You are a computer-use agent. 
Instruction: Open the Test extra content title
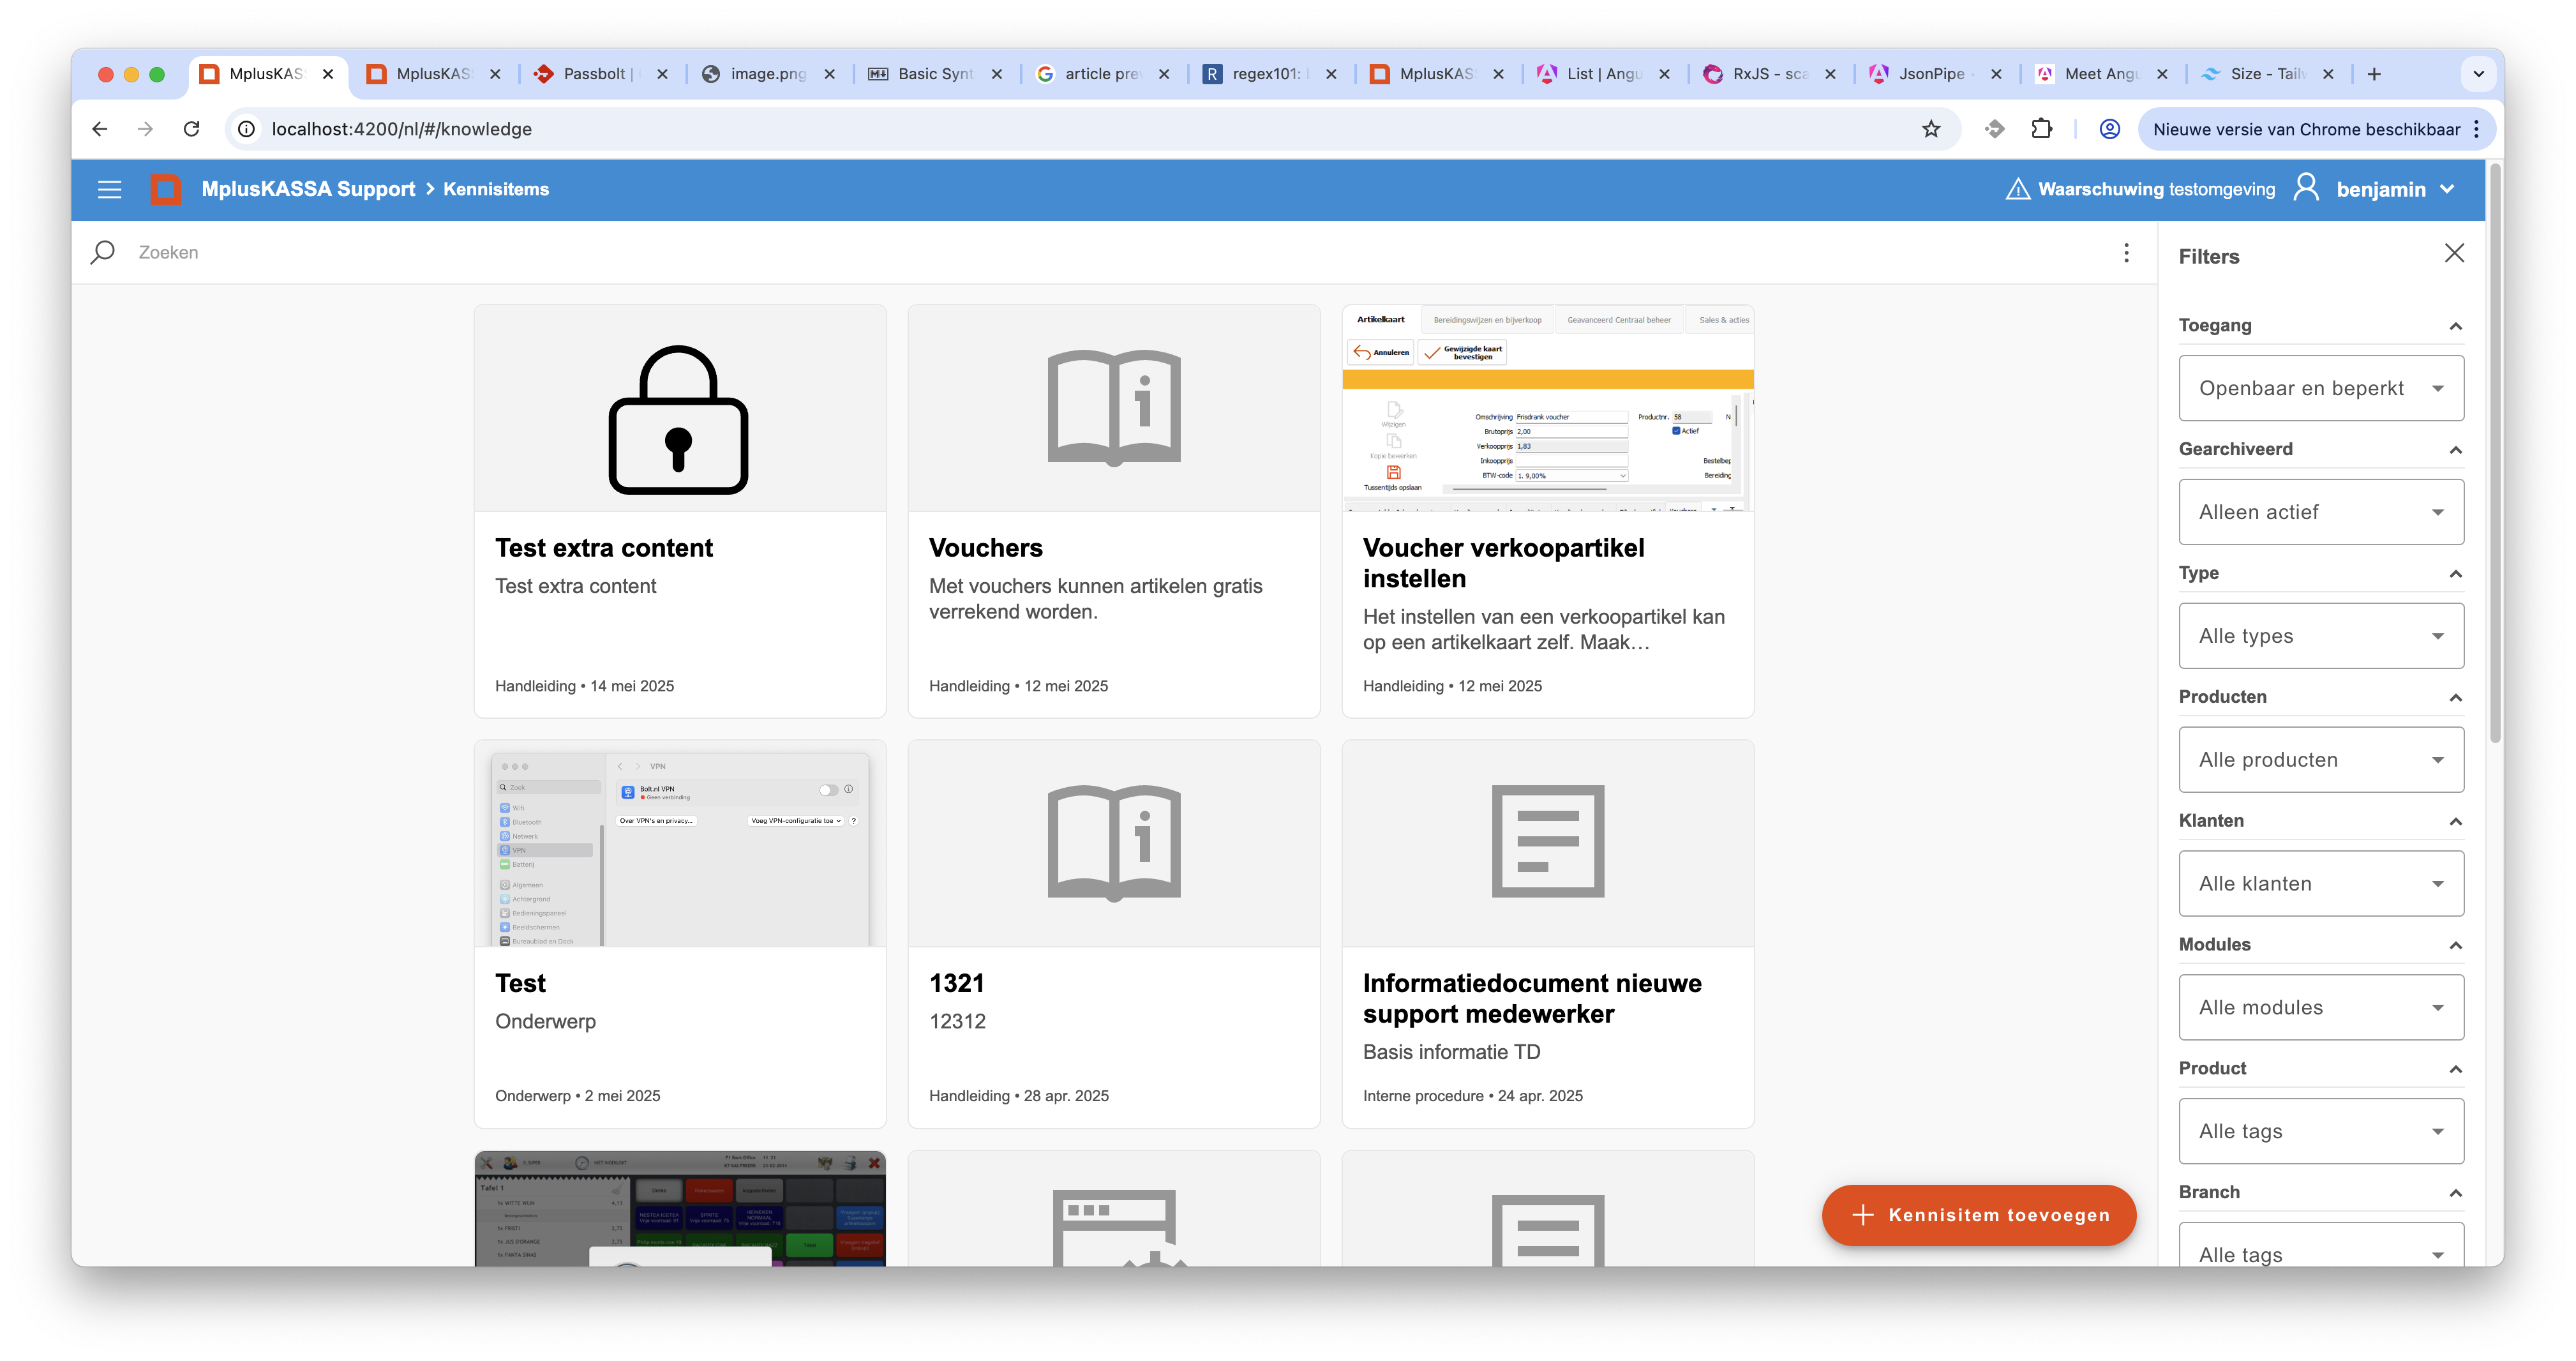coord(604,548)
